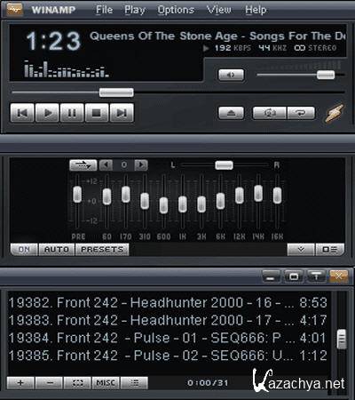Viewport: 355px width, 400px height.
Task: Click the 12K band slider
Action: point(240,196)
